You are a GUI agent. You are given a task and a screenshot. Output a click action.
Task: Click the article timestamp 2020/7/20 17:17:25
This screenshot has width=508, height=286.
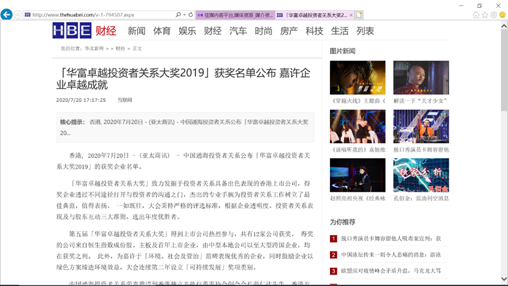[81, 100]
